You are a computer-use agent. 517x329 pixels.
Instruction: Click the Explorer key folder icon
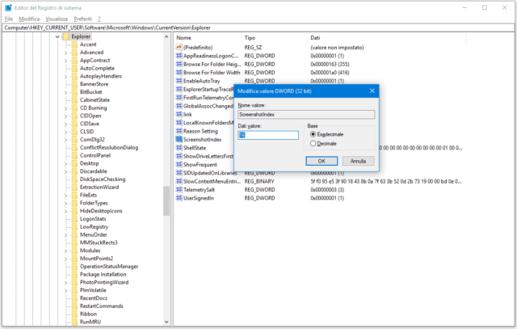point(65,36)
